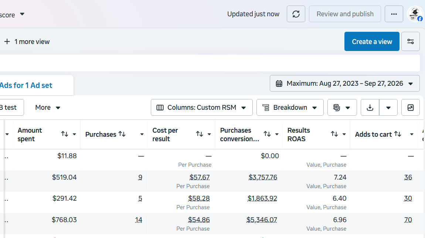
Task: Open the account profile avatar
Action: coord(415,14)
